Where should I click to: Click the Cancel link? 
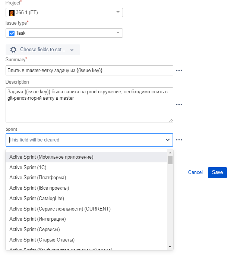click(195, 172)
